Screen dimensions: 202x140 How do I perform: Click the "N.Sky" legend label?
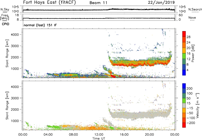(5, 9)
